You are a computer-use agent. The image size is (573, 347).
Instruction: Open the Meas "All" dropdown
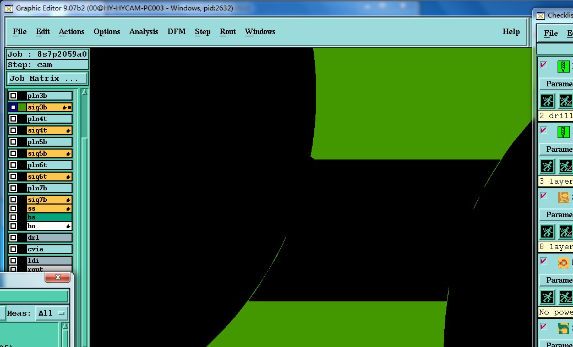pos(51,313)
